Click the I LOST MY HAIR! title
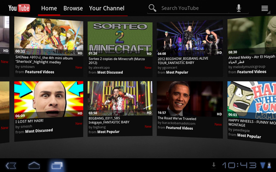This screenshot has height=172, width=276. pyautogui.click(x=29, y=121)
